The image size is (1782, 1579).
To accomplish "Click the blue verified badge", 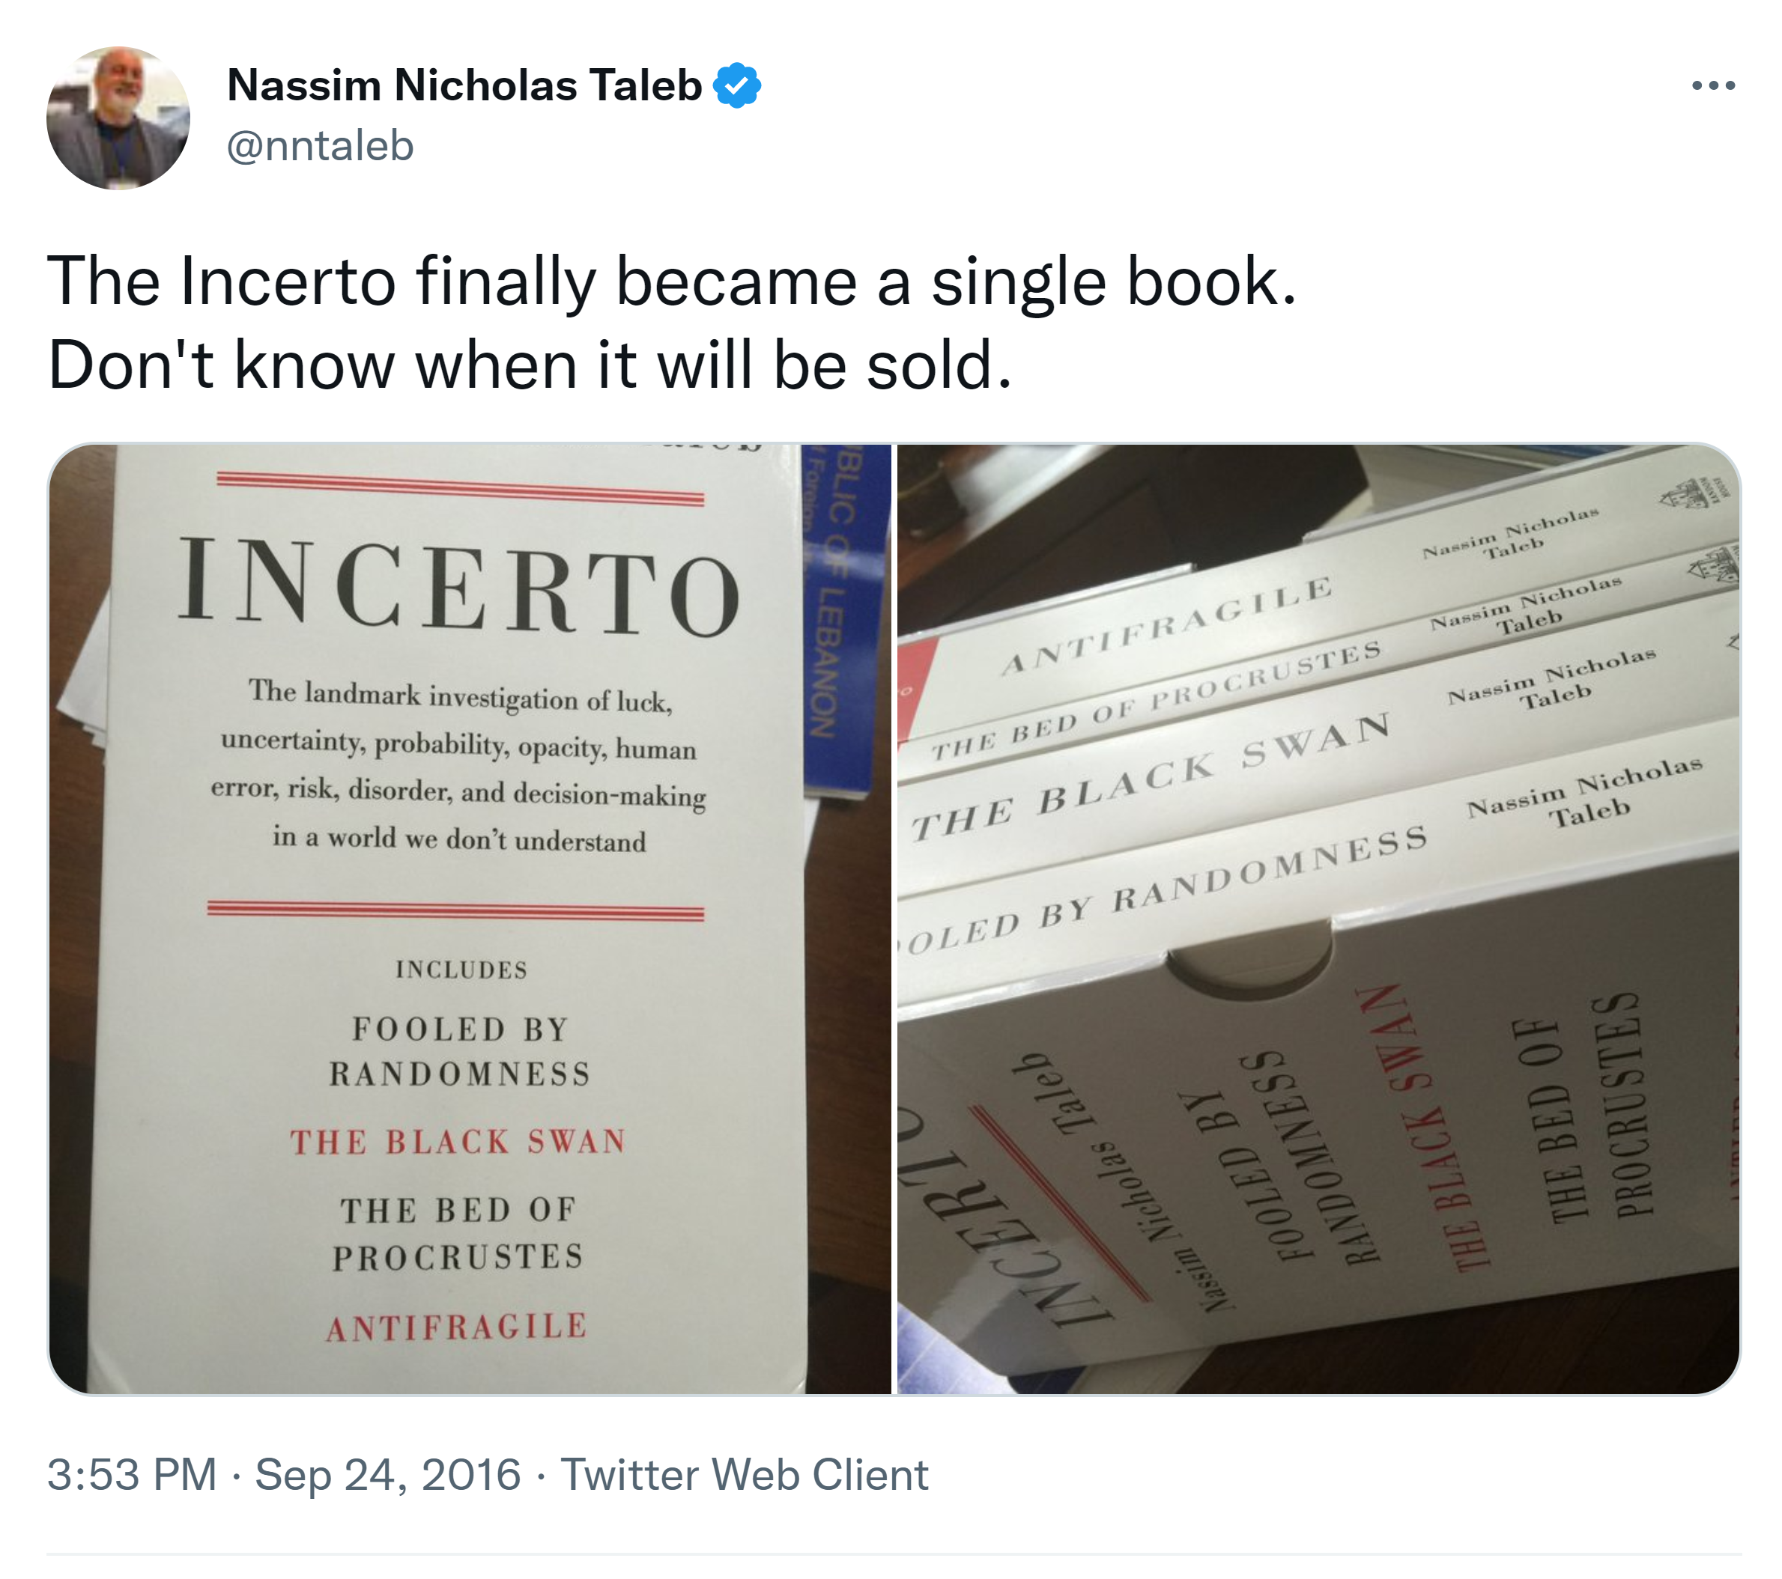I will (736, 85).
